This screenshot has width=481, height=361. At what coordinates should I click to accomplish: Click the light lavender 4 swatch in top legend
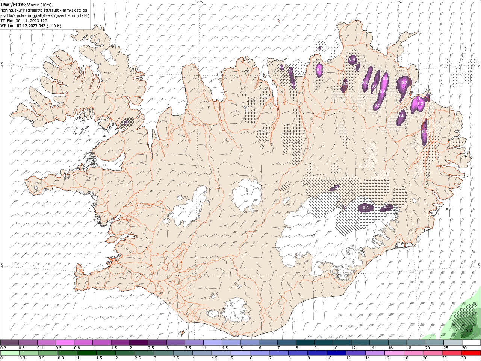click(x=213, y=343)
